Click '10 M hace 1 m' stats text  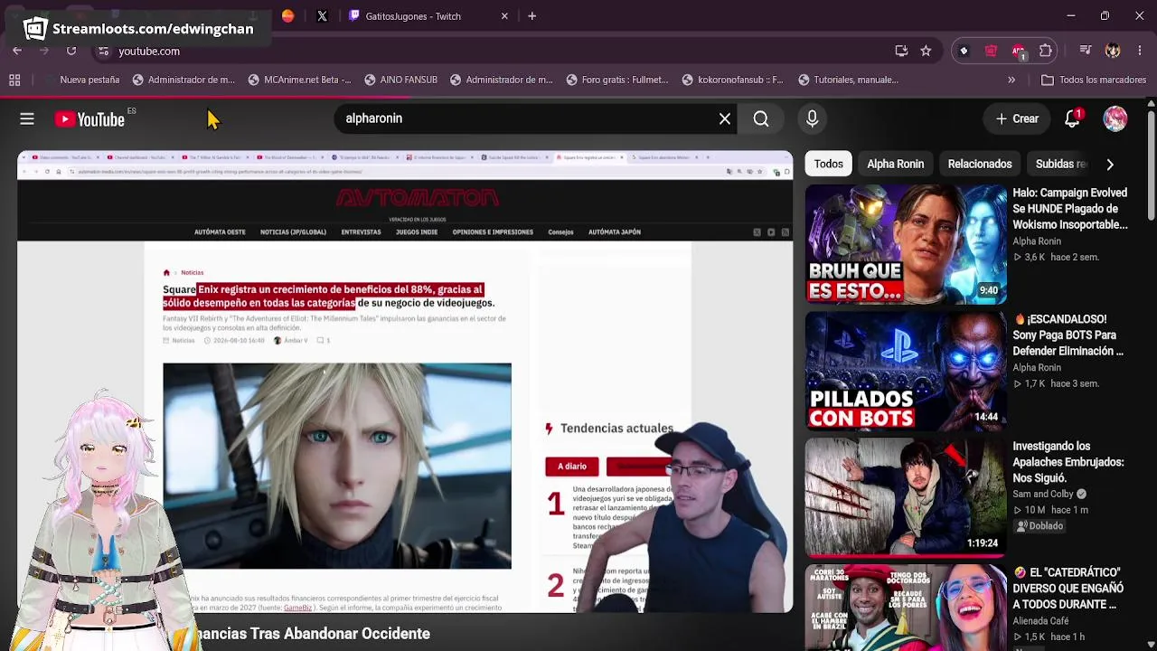pos(1050,510)
